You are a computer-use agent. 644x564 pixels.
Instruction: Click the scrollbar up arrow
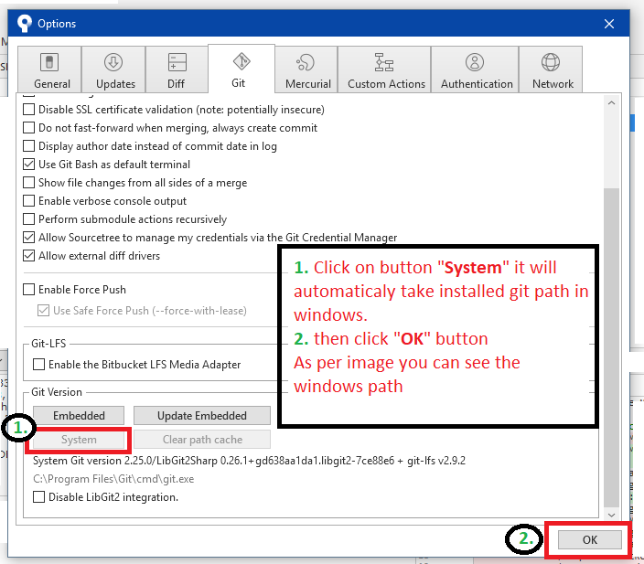pyautogui.click(x=612, y=103)
